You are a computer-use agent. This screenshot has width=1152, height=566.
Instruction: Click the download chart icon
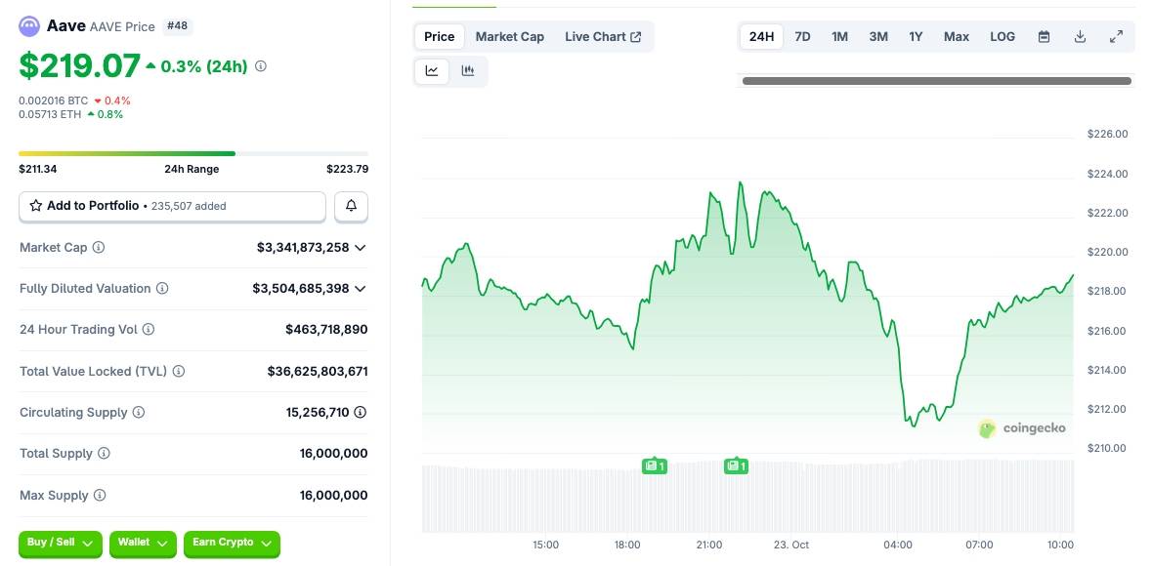[x=1080, y=36]
